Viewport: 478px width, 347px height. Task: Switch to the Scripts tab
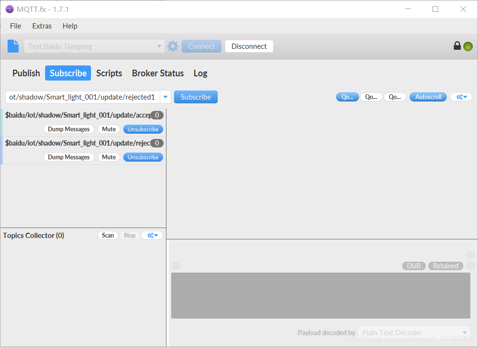pos(109,73)
